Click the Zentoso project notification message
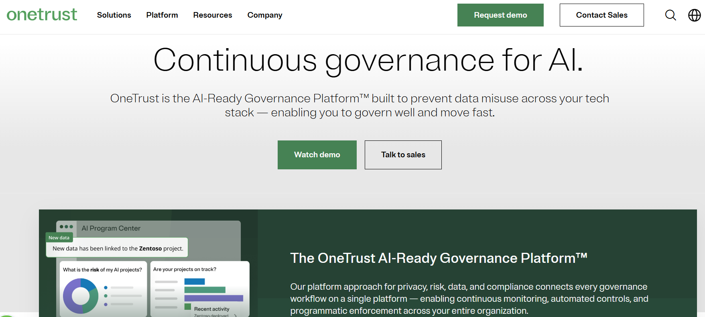Screen dimensions: 705x317 point(118,248)
